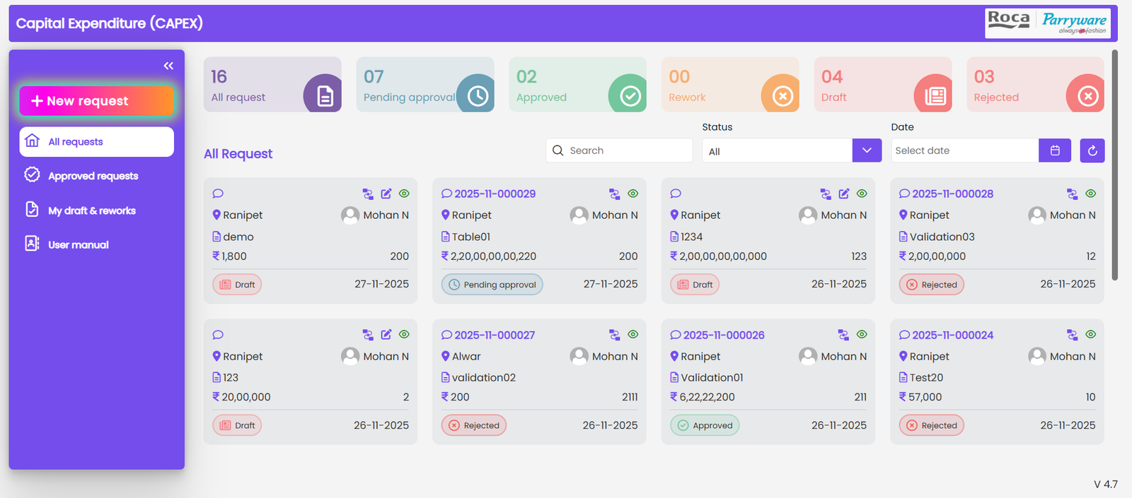This screenshot has height=498, width=1132.
Task: Open request link 2025-11-000029
Action: [495, 194]
